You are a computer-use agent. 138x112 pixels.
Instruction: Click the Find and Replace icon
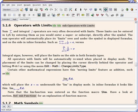(x=70, y=10)
